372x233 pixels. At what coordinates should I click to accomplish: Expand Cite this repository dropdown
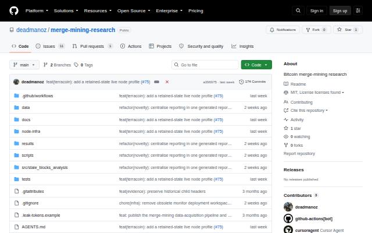coord(306,110)
